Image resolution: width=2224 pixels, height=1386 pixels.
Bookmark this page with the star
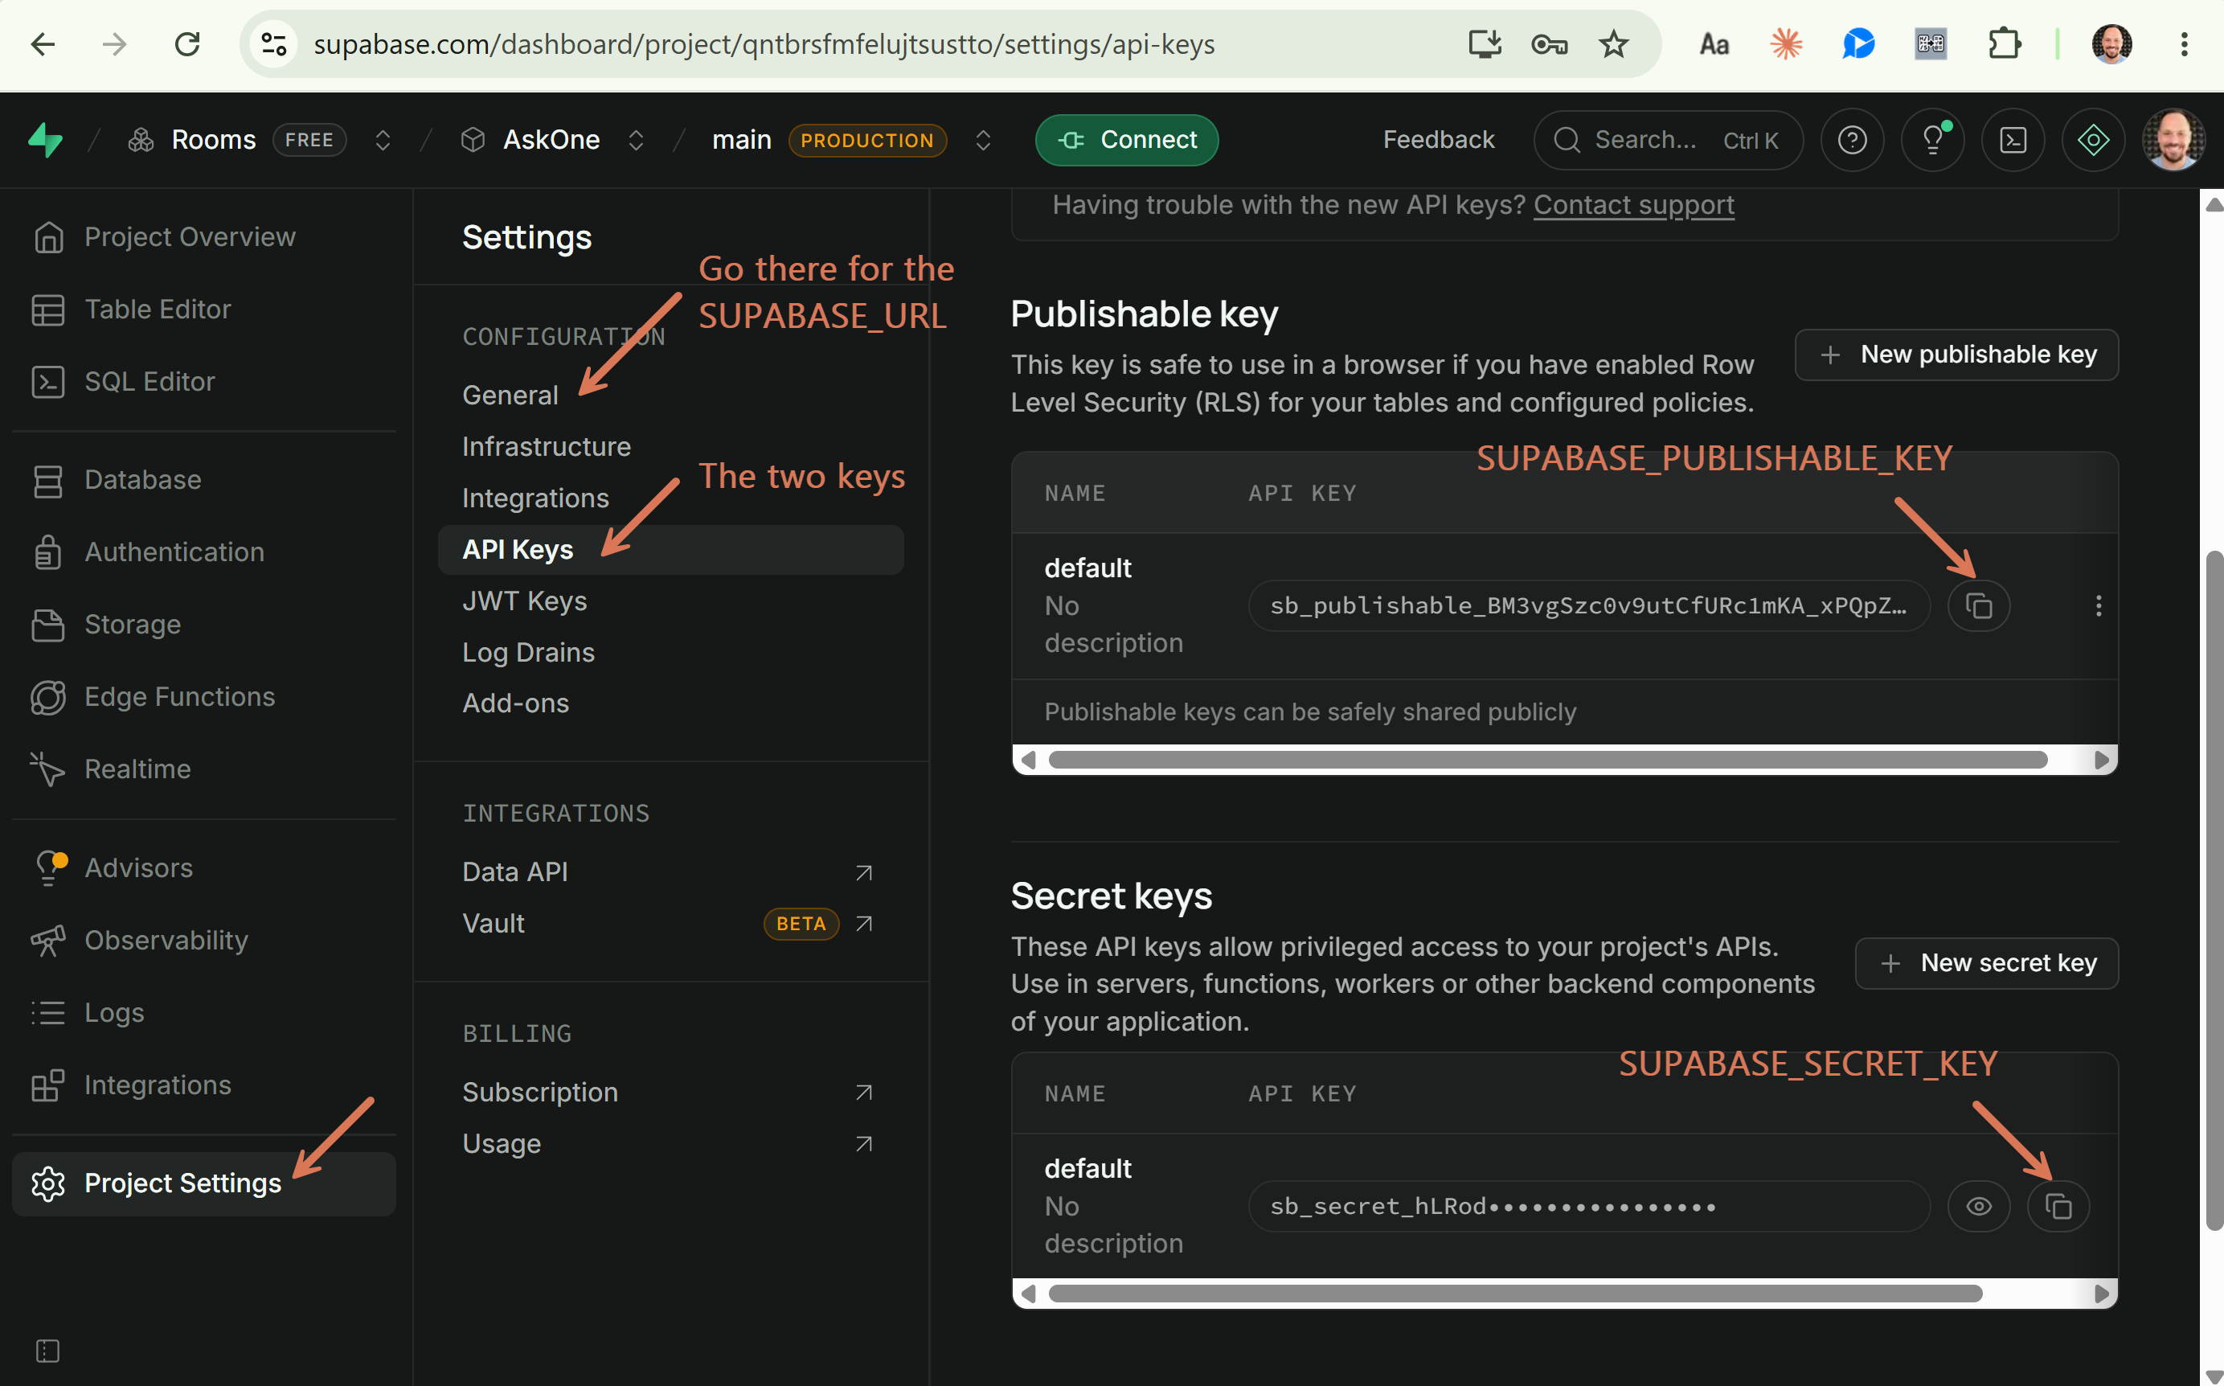point(1614,44)
